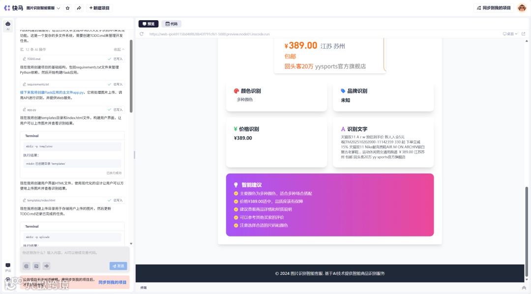Click the mkdir -p templates command
The width and height of the screenshot is (531, 294).
[72, 147]
